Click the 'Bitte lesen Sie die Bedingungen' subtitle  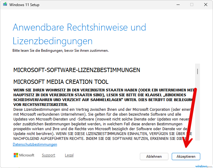(x=60, y=50)
